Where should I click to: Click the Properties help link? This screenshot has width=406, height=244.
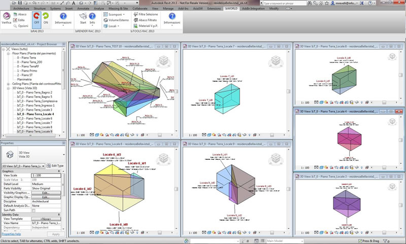(11, 234)
